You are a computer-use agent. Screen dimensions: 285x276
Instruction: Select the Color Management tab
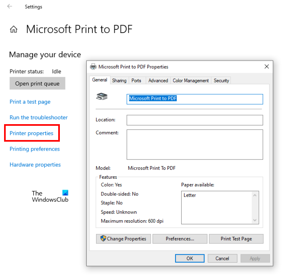[x=191, y=81]
